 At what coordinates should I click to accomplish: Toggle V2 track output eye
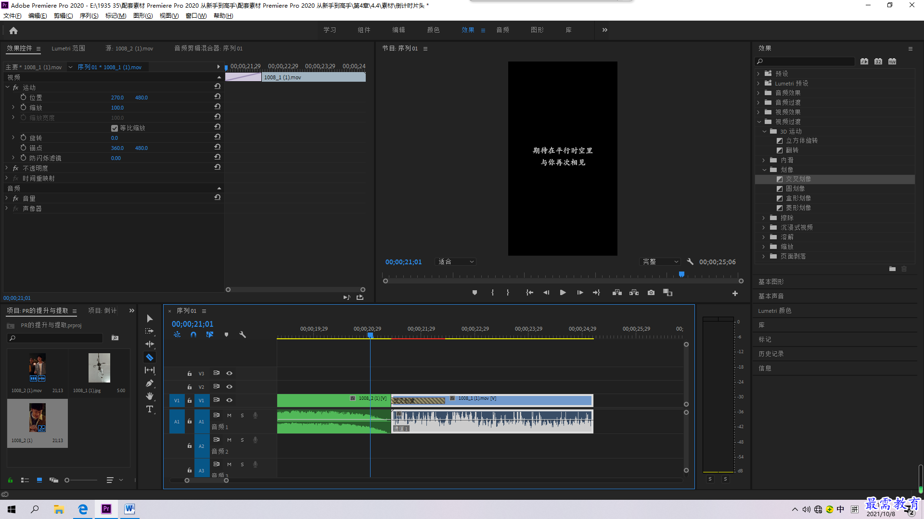[230, 387]
